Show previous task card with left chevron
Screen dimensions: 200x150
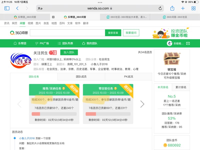[19, 104]
